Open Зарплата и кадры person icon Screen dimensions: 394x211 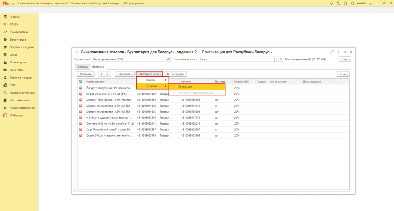point(5,77)
